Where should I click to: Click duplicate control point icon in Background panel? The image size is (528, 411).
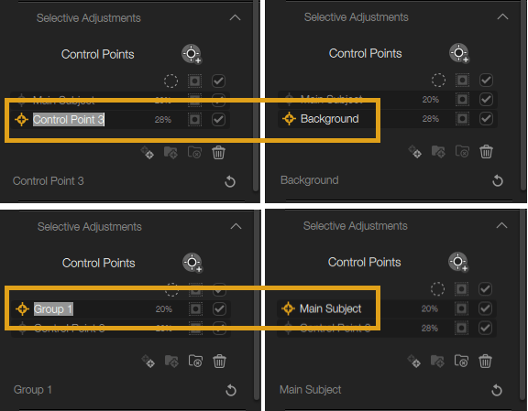point(415,152)
